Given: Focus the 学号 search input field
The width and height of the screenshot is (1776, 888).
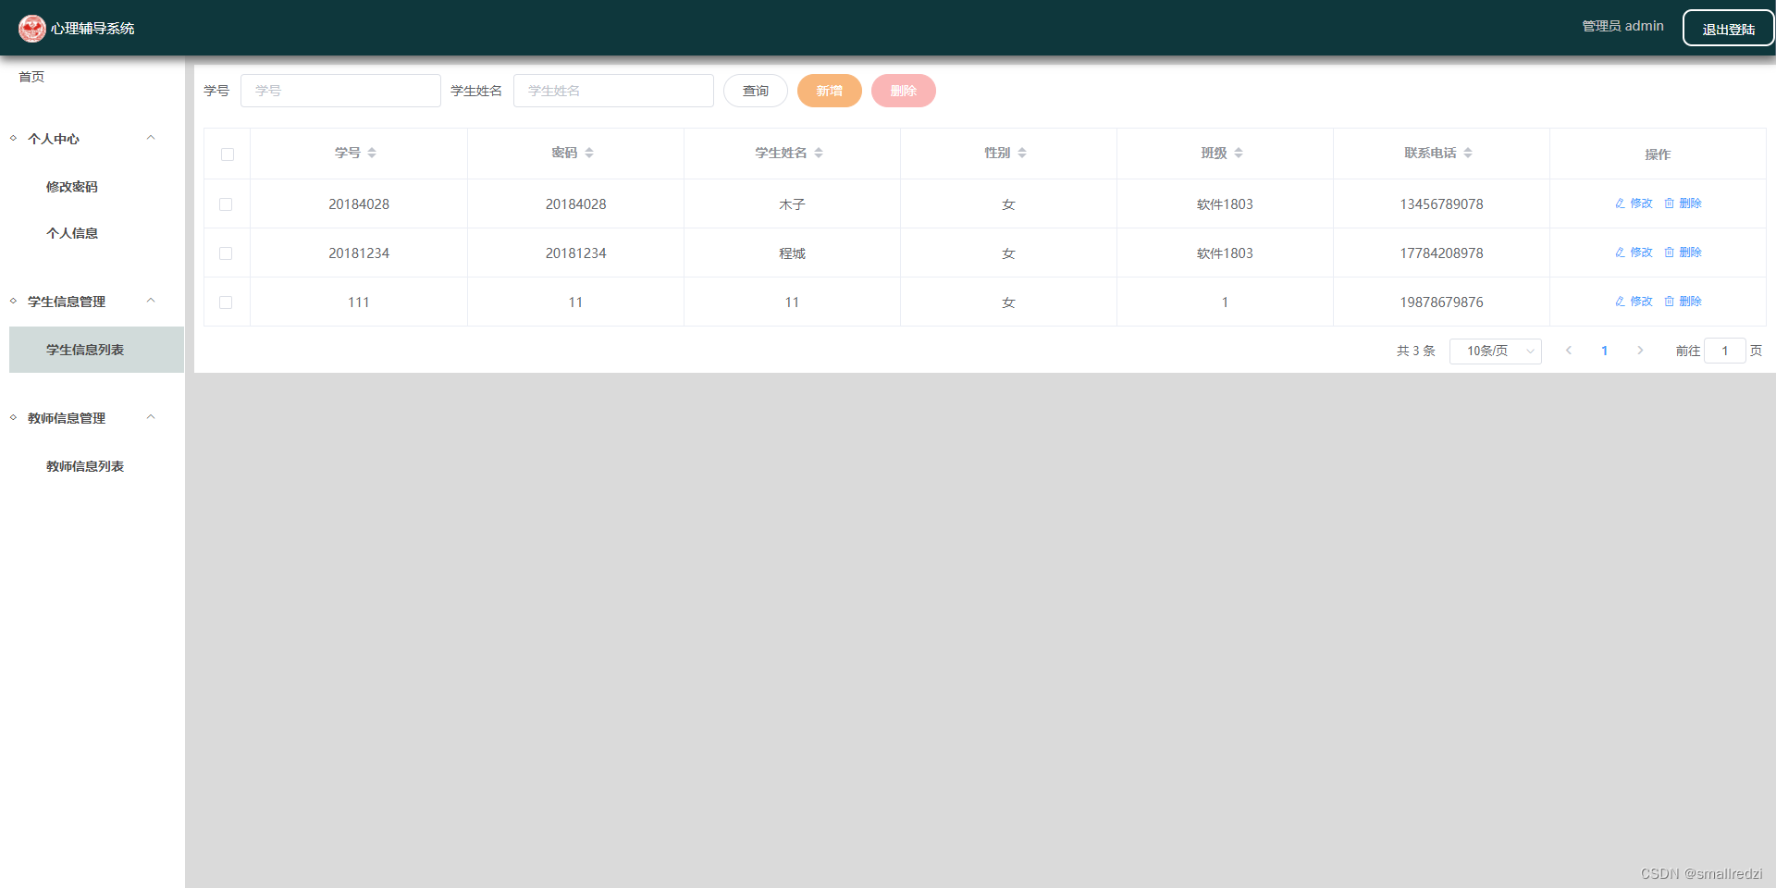Looking at the screenshot, I should pos(340,91).
